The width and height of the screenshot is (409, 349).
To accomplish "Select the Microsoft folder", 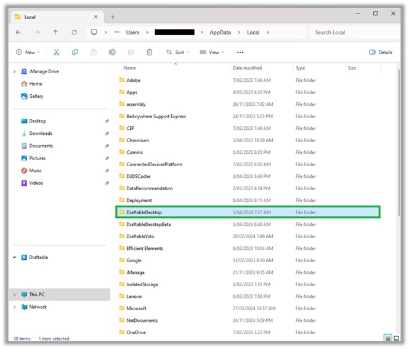I will pyautogui.click(x=248, y=308).
